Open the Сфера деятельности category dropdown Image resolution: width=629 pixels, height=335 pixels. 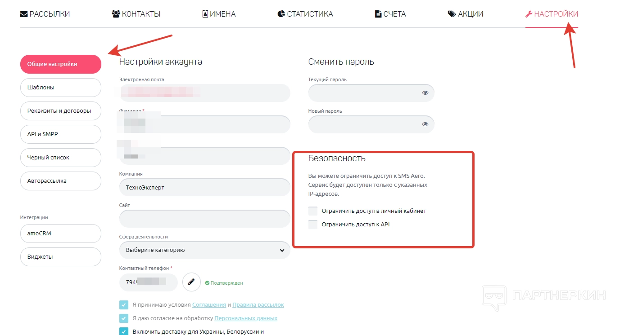204,250
